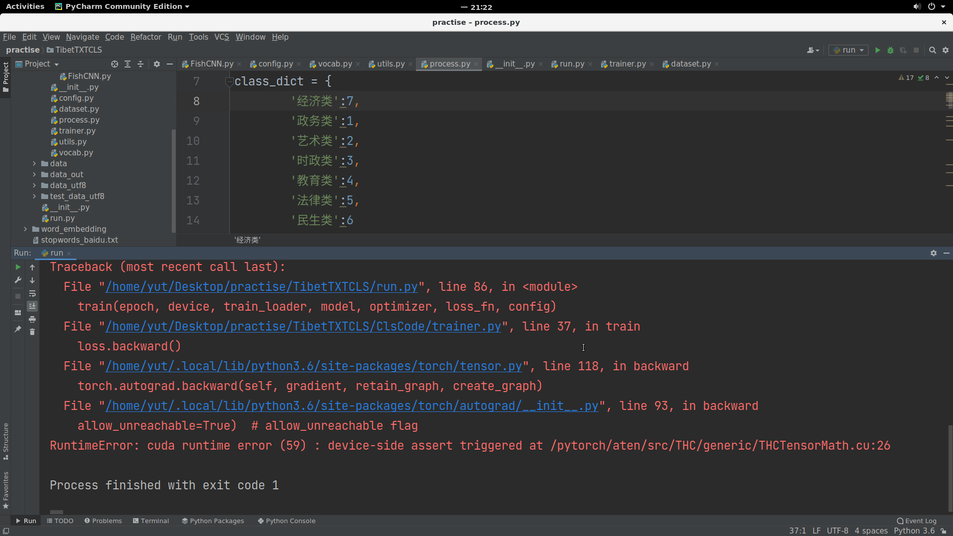This screenshot has width=953, height=536.
Task: Toggle soft-wrap in the Run console
Action: (32, 293)
